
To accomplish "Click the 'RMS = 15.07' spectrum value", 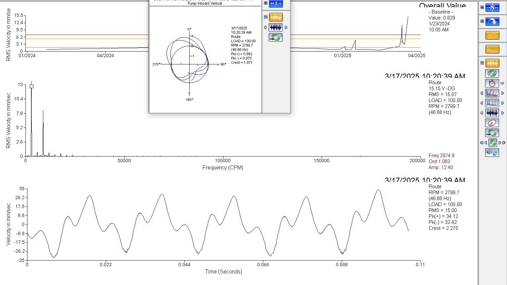I will click(x=443, y=94).
